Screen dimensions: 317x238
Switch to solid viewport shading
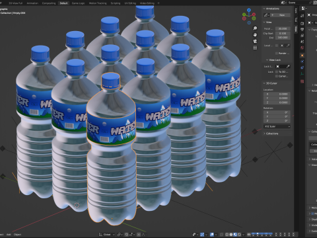[x=231, y=235]
